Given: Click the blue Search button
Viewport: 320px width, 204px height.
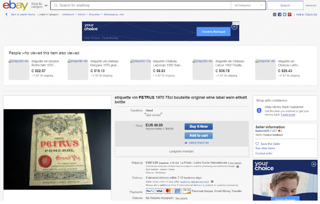Looking at the screenshot, I should point(285,5).
